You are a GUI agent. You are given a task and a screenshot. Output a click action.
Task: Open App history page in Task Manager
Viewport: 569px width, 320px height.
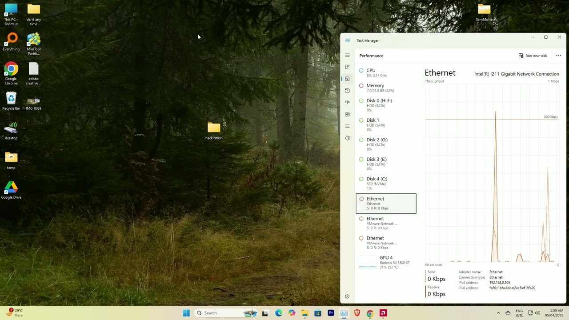[347, 91]
